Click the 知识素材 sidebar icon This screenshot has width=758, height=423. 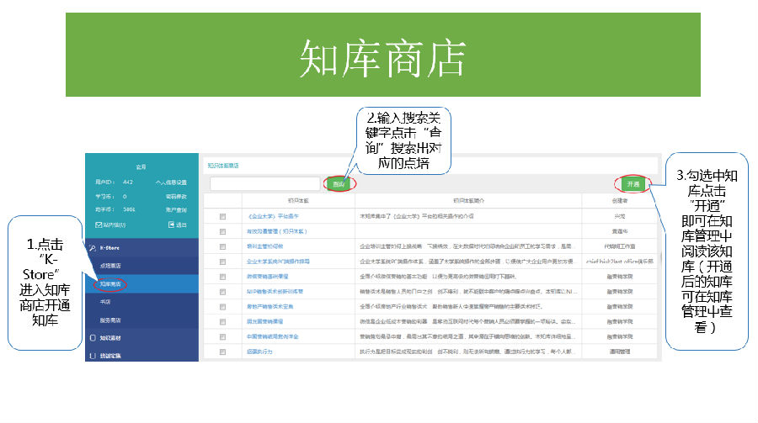(x=93, y=337)
